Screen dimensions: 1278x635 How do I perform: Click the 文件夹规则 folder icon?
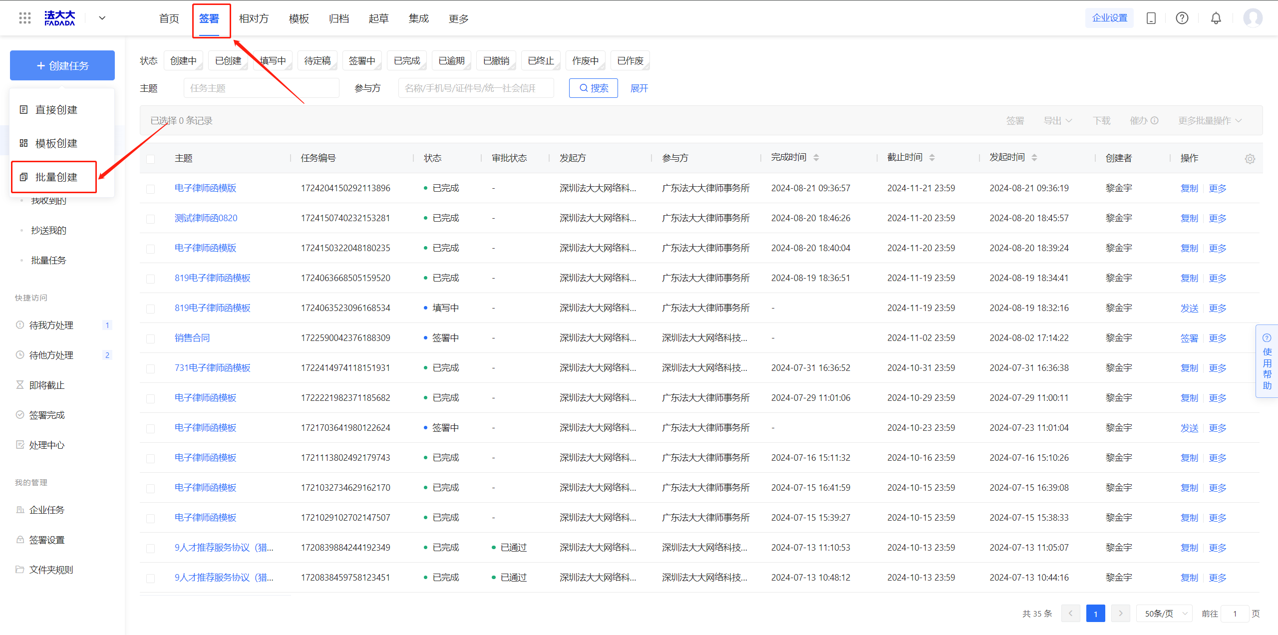click(x=20, y=570)
